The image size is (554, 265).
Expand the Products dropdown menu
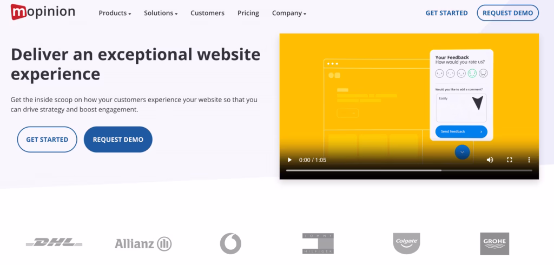click(115, 13)
